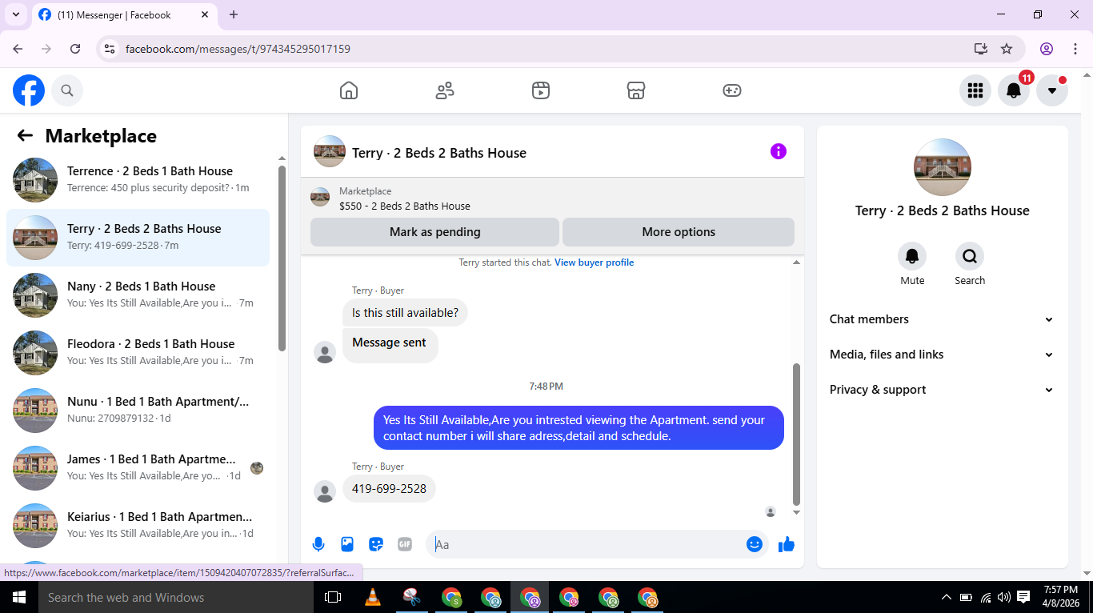1093x613 pixels.
Task: Choose a sticker icon
Action: 376,544
